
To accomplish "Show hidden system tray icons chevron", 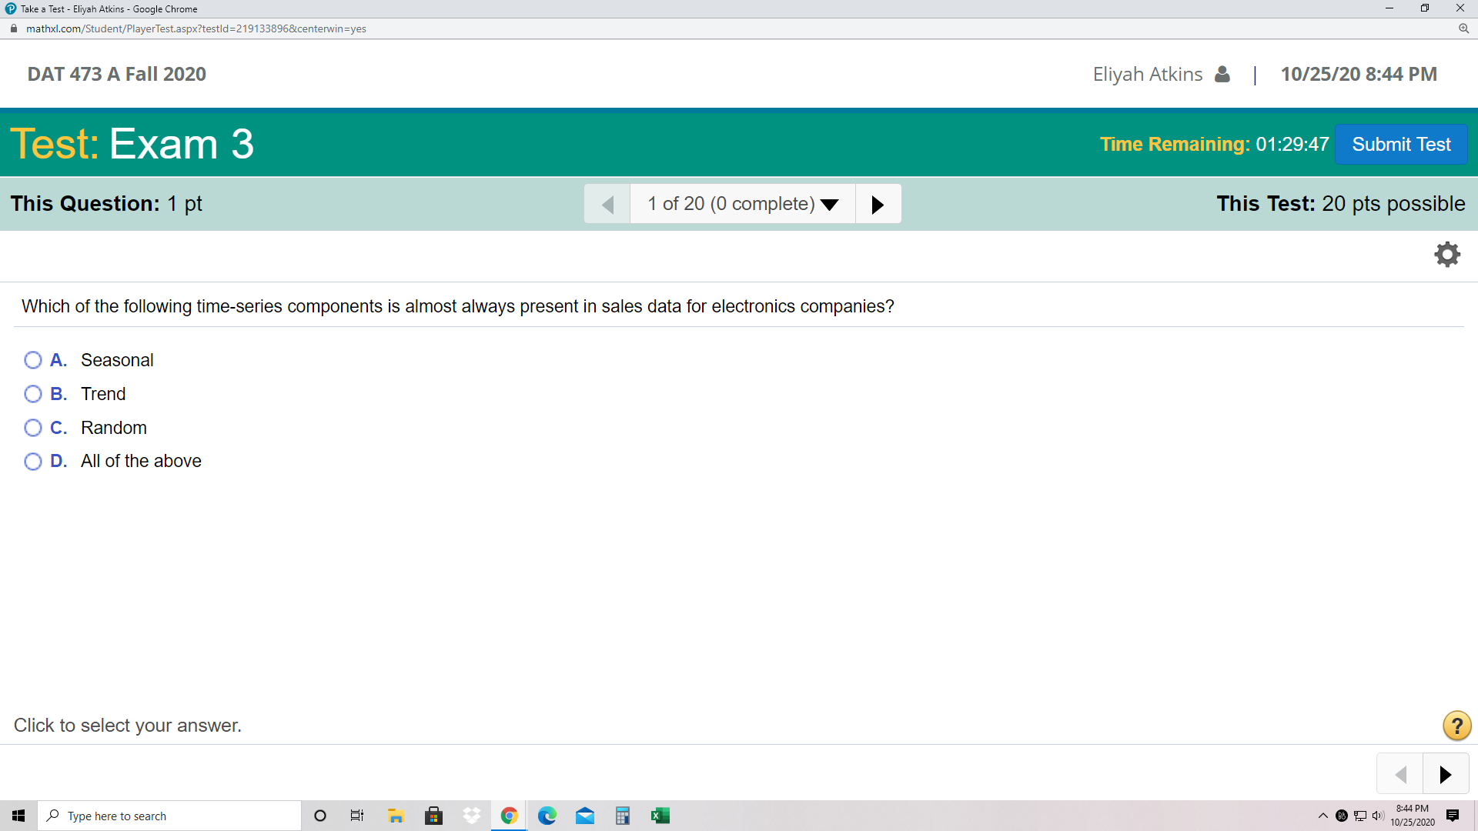I will [1323, 816].
